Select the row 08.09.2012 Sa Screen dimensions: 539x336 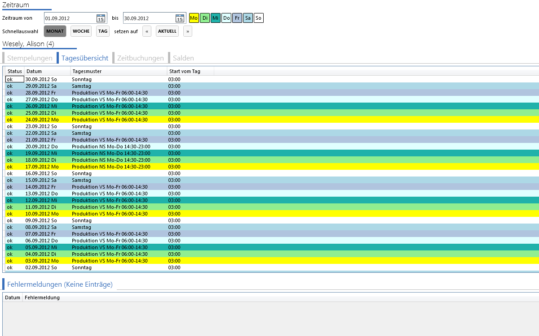click(x=272, y=227)
